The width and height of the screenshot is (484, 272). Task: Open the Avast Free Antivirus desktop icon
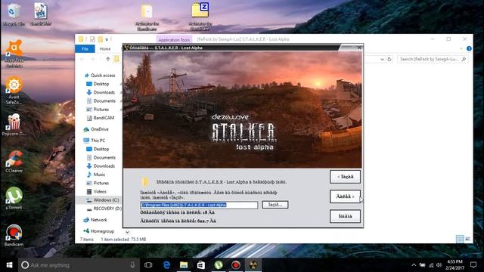tap(14, 53)
